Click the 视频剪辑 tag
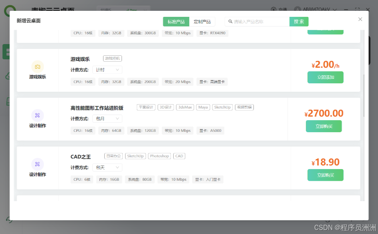Viewport: 378px width, 234px height. pyautogui.click(x=244, y=107)
